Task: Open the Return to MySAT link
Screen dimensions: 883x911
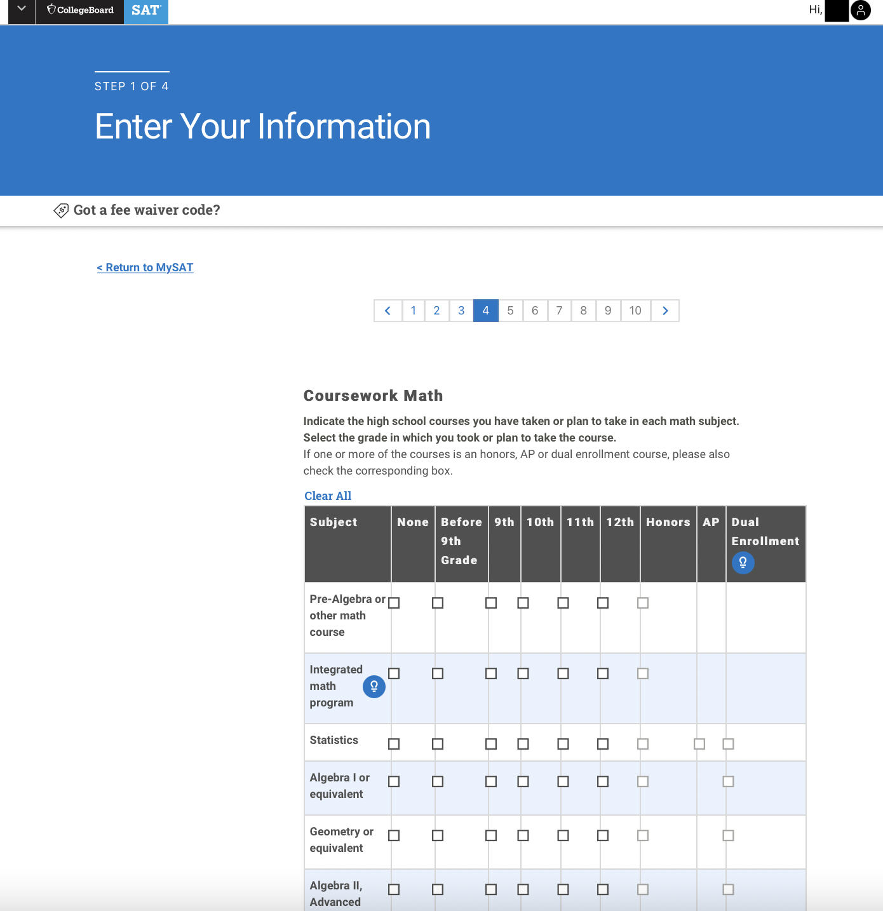Action: click(145, 267)
